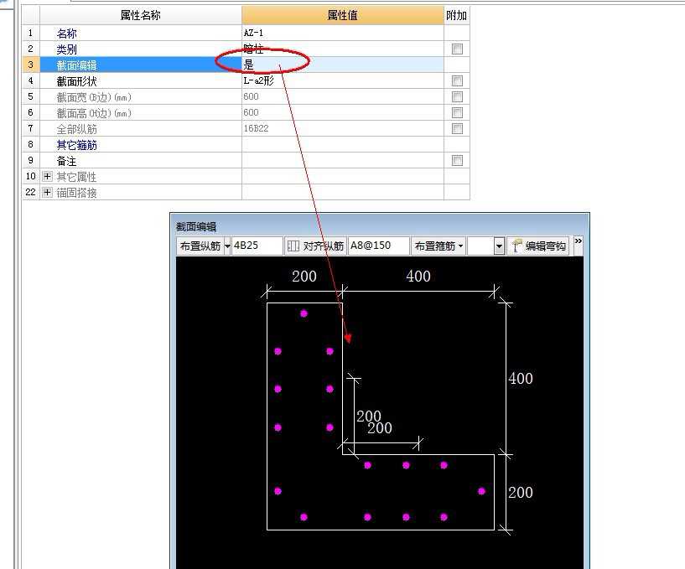Click the empty 备注 value cell
The height and width of the screenshot is (569, 685).
pos(342,160)
